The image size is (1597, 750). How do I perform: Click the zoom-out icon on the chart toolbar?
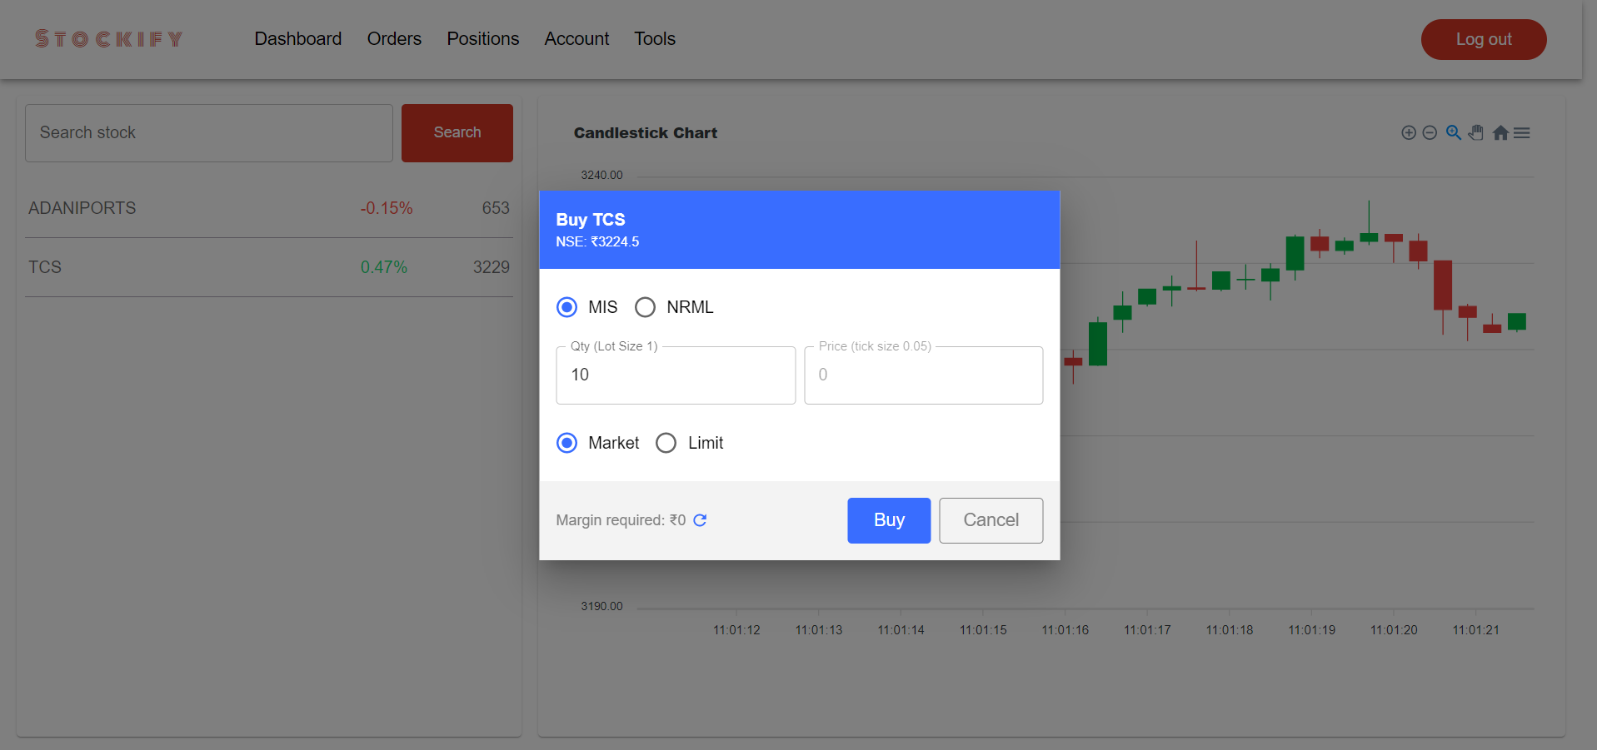[1430, 132]
